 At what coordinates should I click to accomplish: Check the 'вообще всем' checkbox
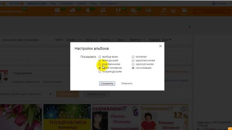pos(100,57)
